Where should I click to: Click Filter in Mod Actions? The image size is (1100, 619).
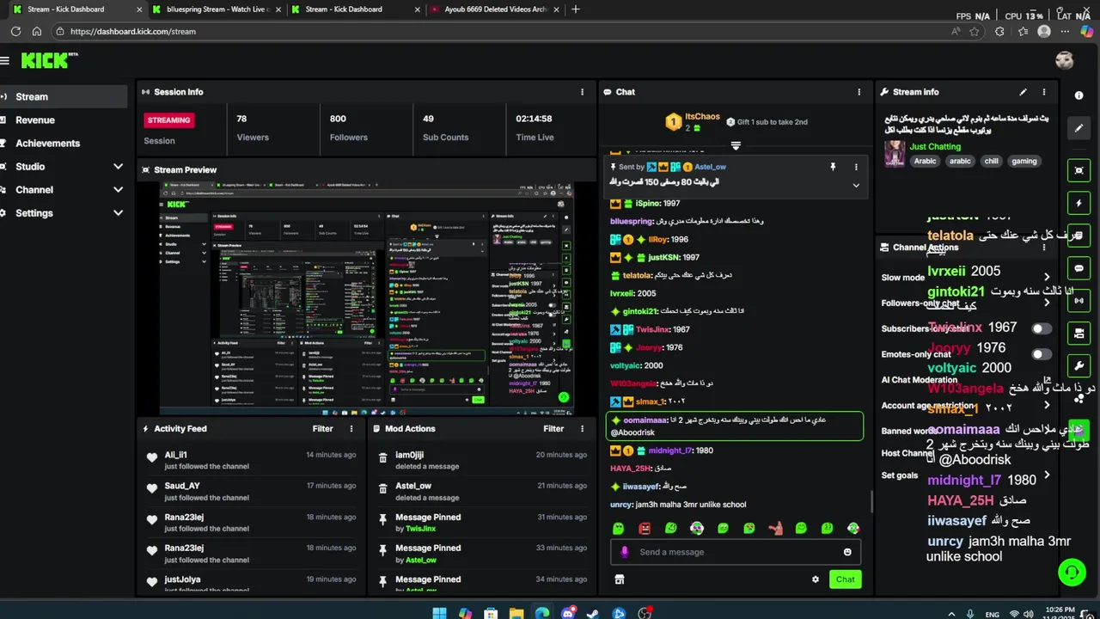(x=553, y=428)
